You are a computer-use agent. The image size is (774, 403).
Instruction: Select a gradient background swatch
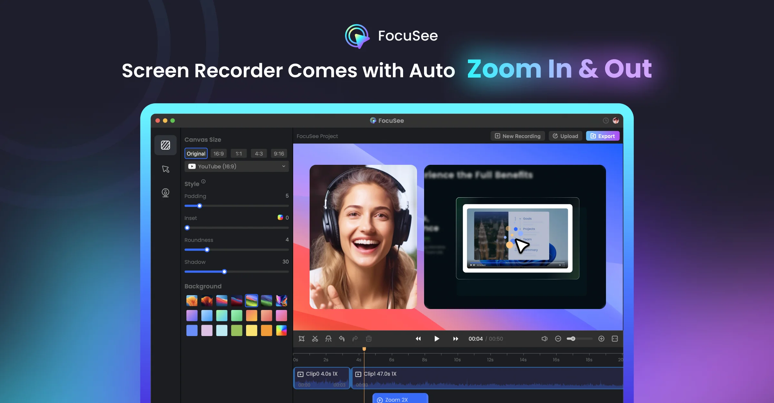pyautogui.click(x=192, y=315)
